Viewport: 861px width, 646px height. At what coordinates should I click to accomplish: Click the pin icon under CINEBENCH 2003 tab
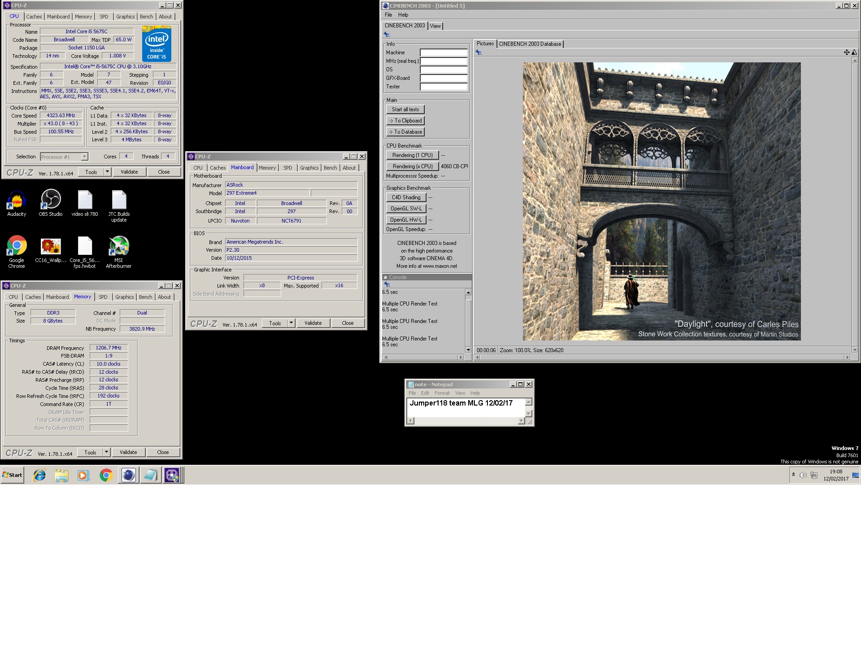point(387,35)
